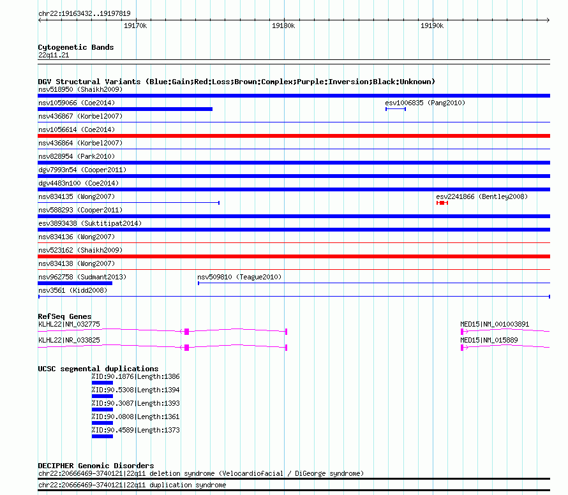Click the DECIPHER Genomic Disorders track title

click(96, 466)
